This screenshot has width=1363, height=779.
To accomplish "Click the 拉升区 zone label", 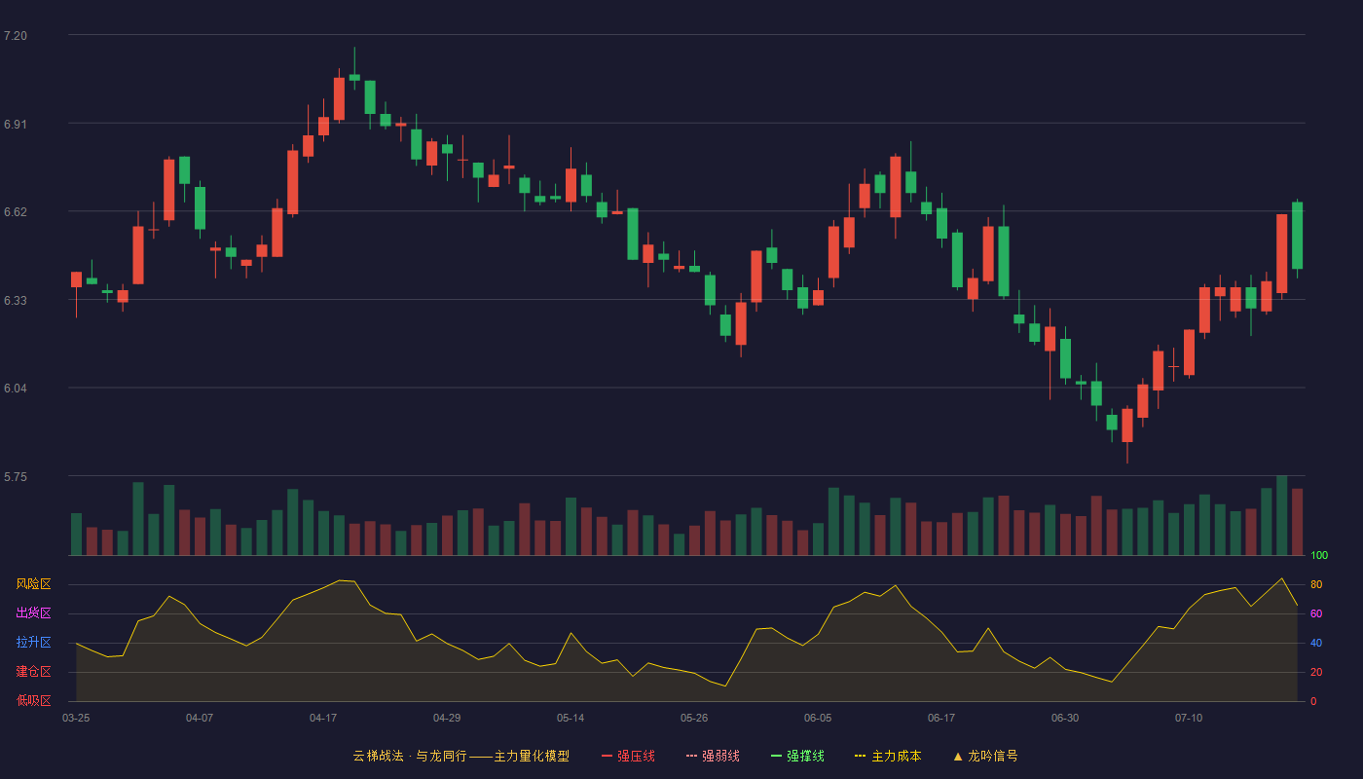I will click(x=33, y=643).
